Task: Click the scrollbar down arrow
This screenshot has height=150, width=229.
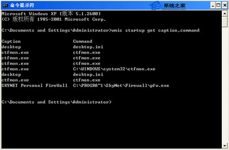Action: (x=225, y=146)
